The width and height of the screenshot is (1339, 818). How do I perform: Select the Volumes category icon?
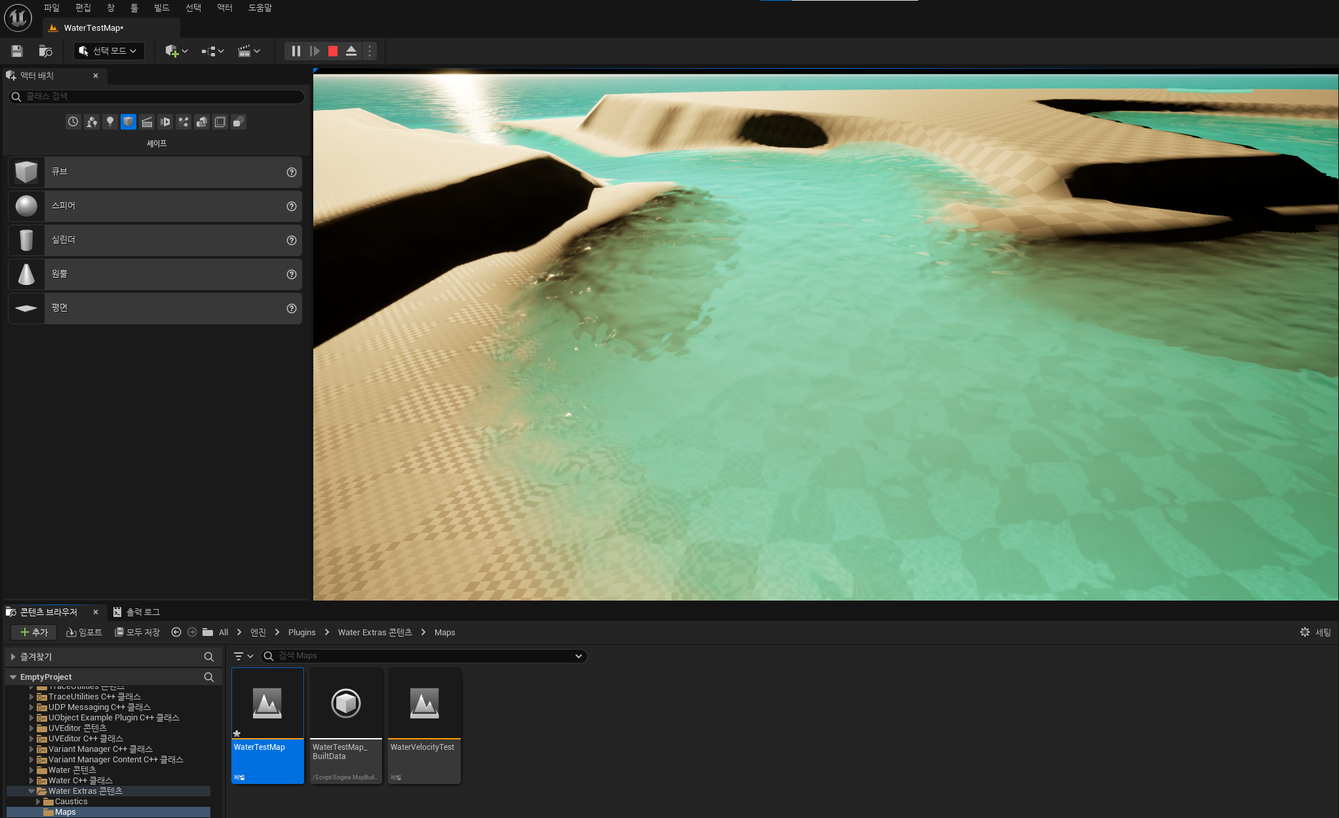(x=220, y=122)
